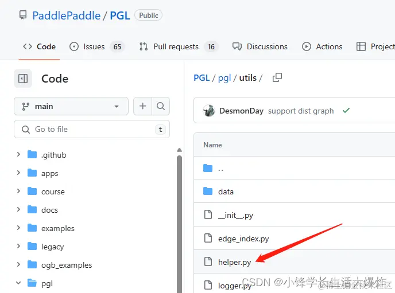Click the file icon next to helper.py
This screenshot has width=395, height=293.
208,261
